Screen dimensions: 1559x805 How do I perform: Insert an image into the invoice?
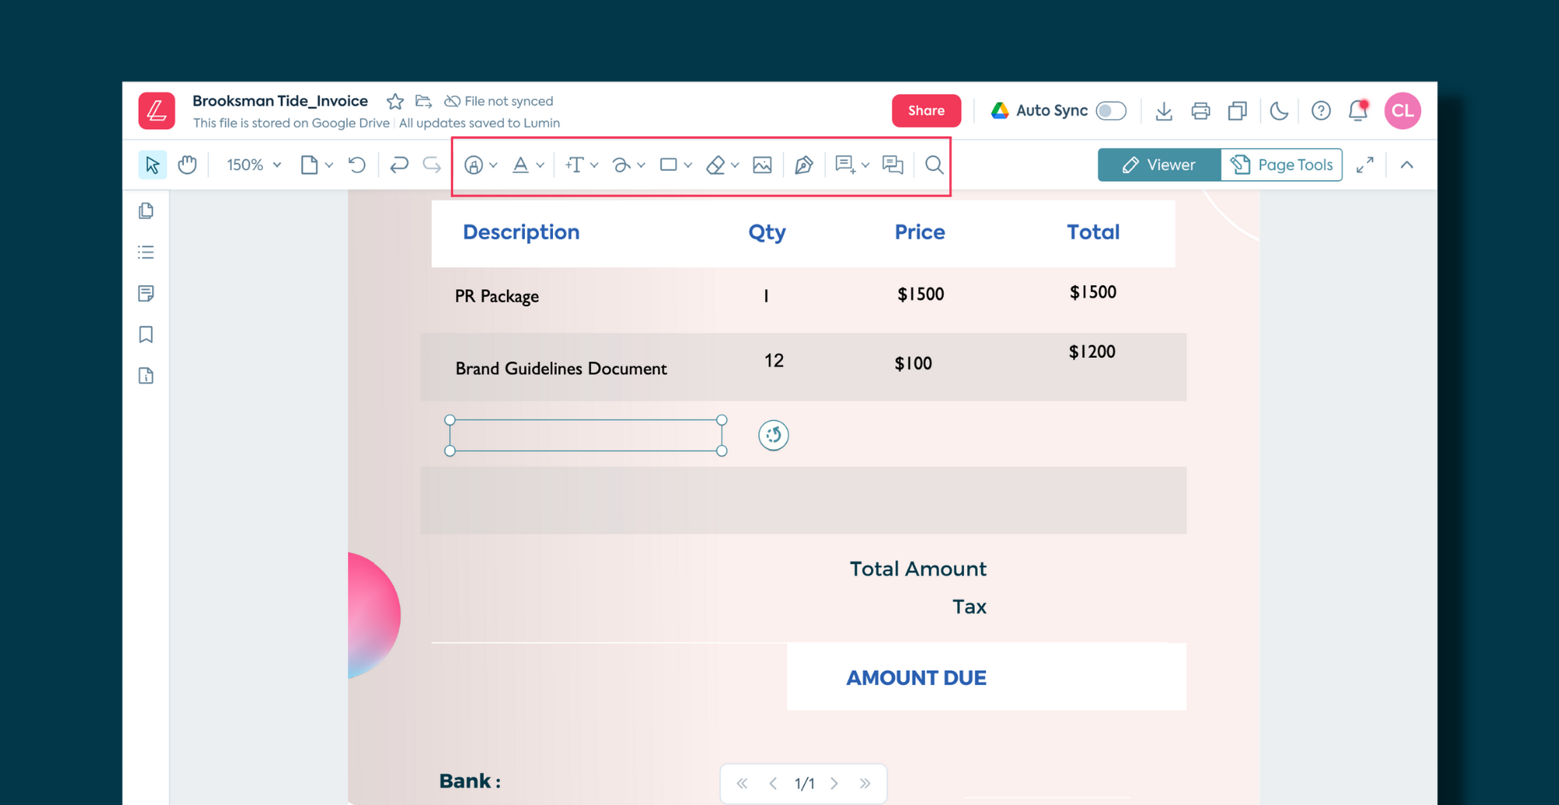763,165
